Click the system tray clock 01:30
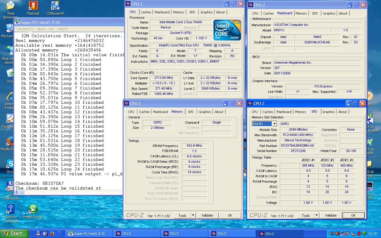 click(x=373, y=234)
